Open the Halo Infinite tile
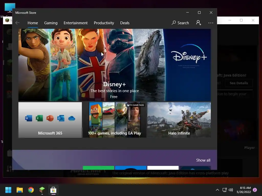The image size is (262, 196). point(179,120)
